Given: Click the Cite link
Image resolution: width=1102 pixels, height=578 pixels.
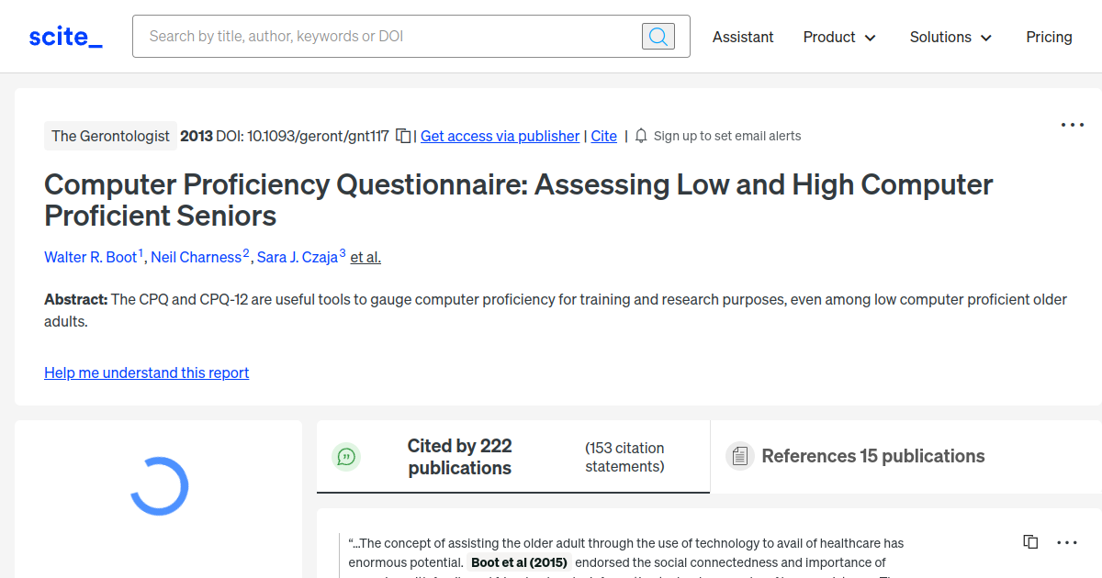Looking at the screenshot, I should (603, 136).
